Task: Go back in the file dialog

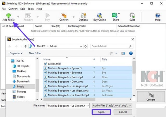Action: click(x=10, y=46)
